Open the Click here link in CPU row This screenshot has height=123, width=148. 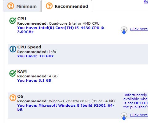(139, 29)
